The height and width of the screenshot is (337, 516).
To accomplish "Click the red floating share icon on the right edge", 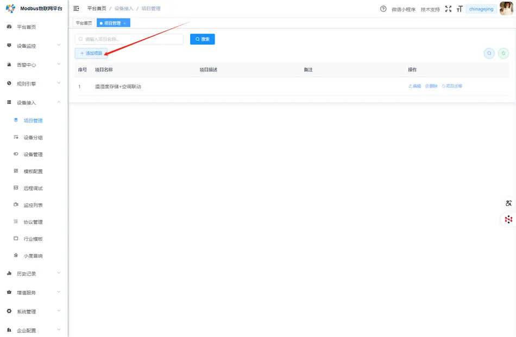I will coord(507,219).
